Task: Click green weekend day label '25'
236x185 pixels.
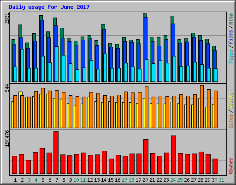Action: 180,180
